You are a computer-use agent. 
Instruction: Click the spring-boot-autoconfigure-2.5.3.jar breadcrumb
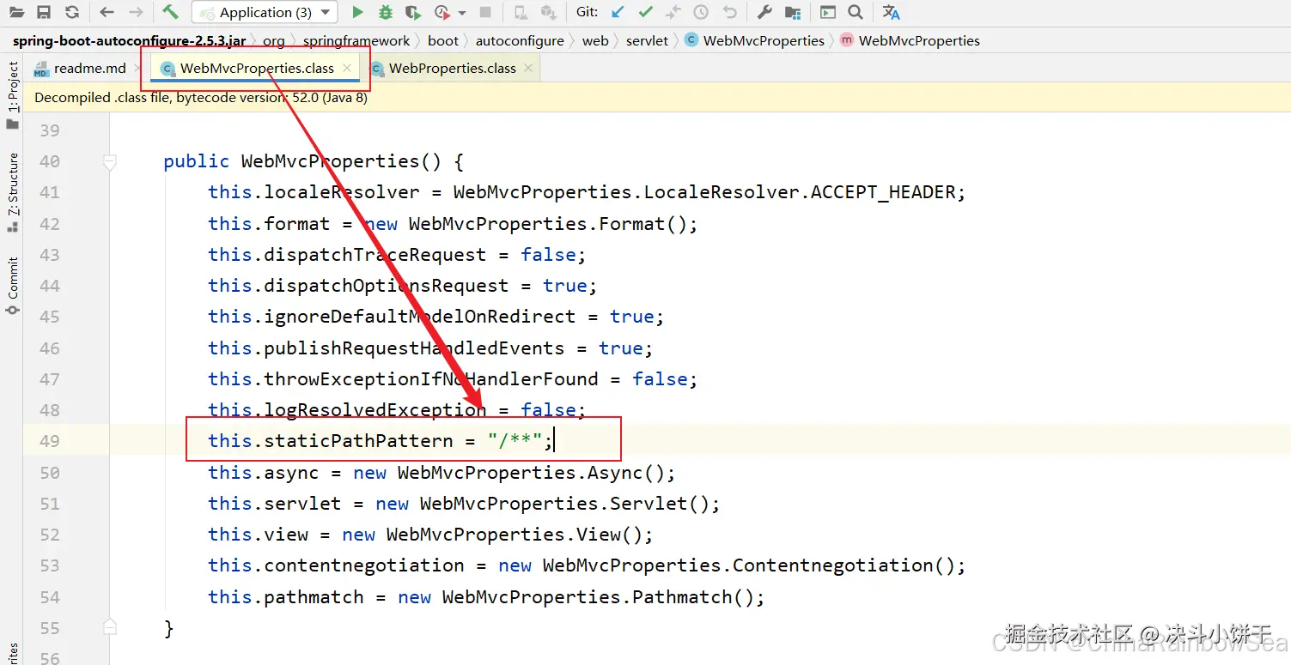tap(129, 40)
